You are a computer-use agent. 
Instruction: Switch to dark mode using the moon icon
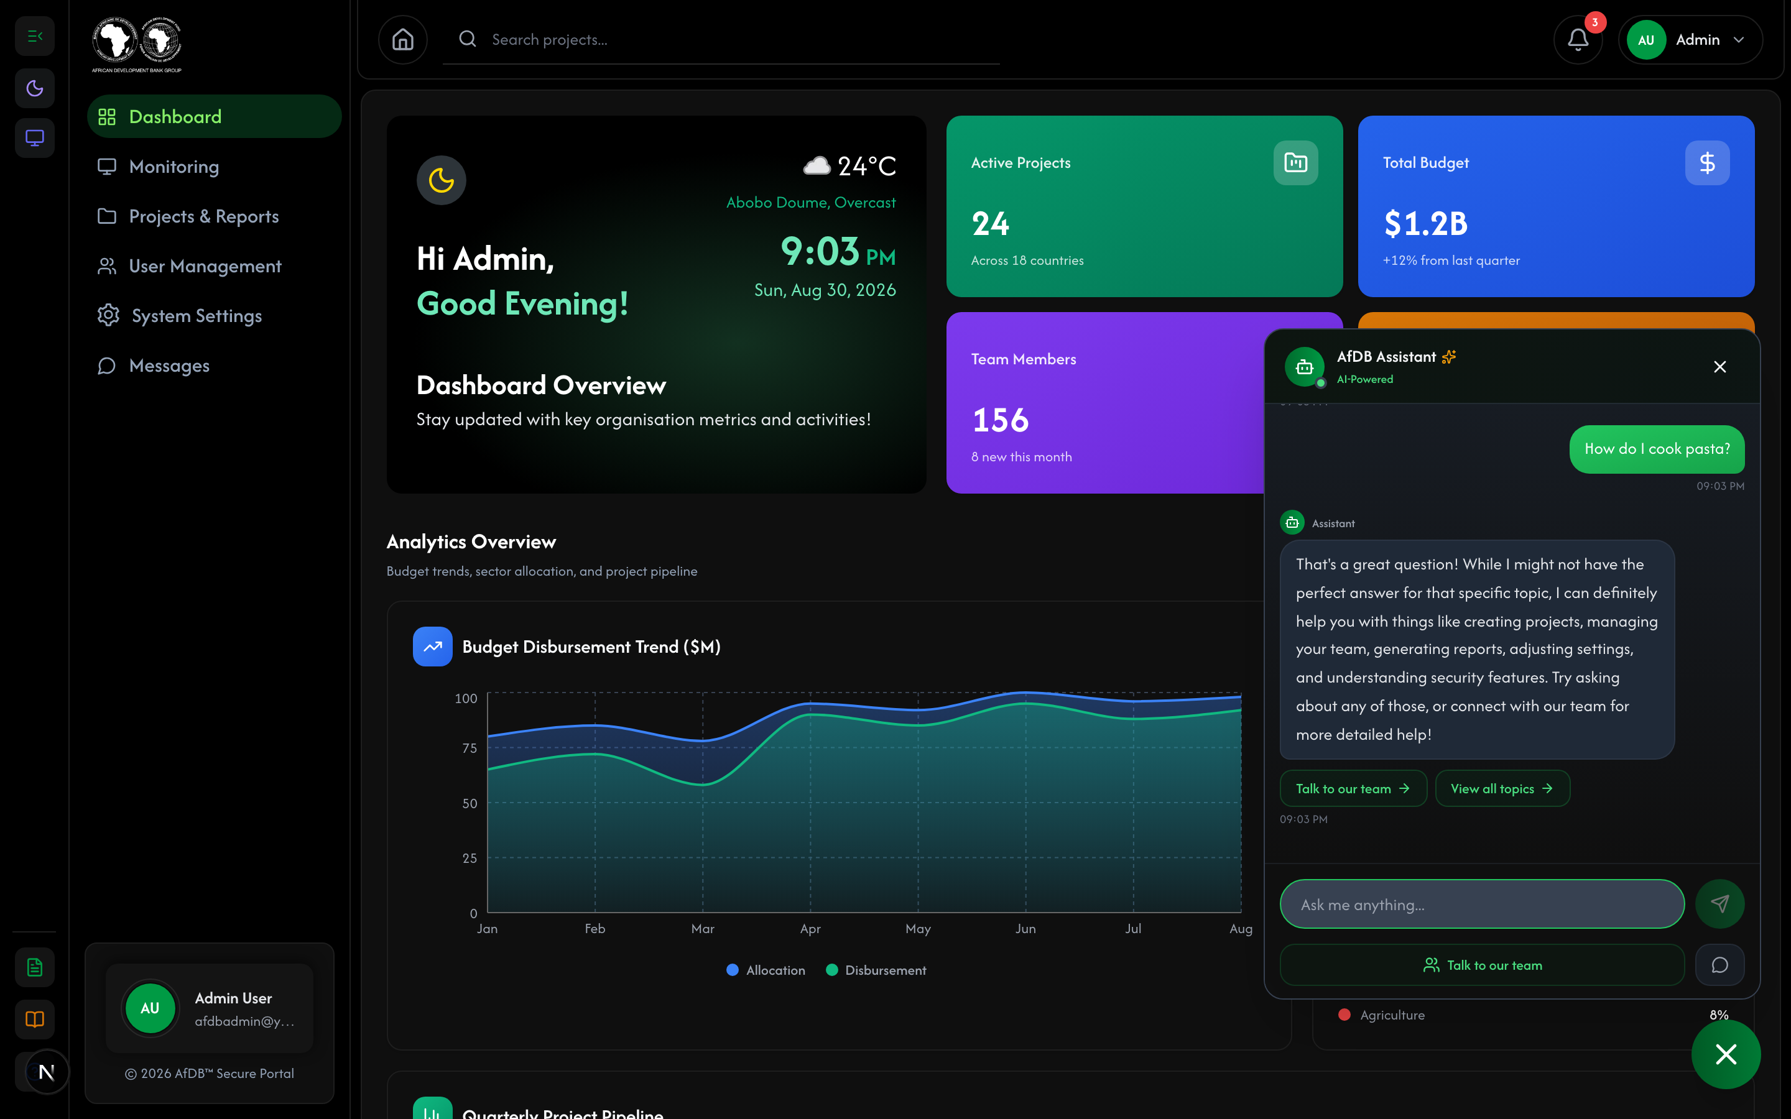click(x=35, y=88)
